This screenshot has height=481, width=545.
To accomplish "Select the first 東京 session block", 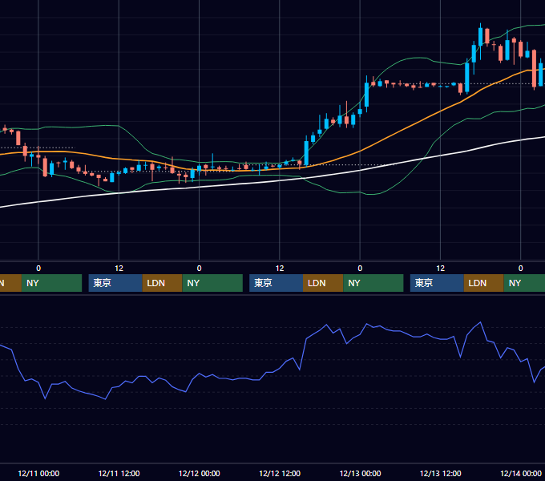I will tap(115, 283).
